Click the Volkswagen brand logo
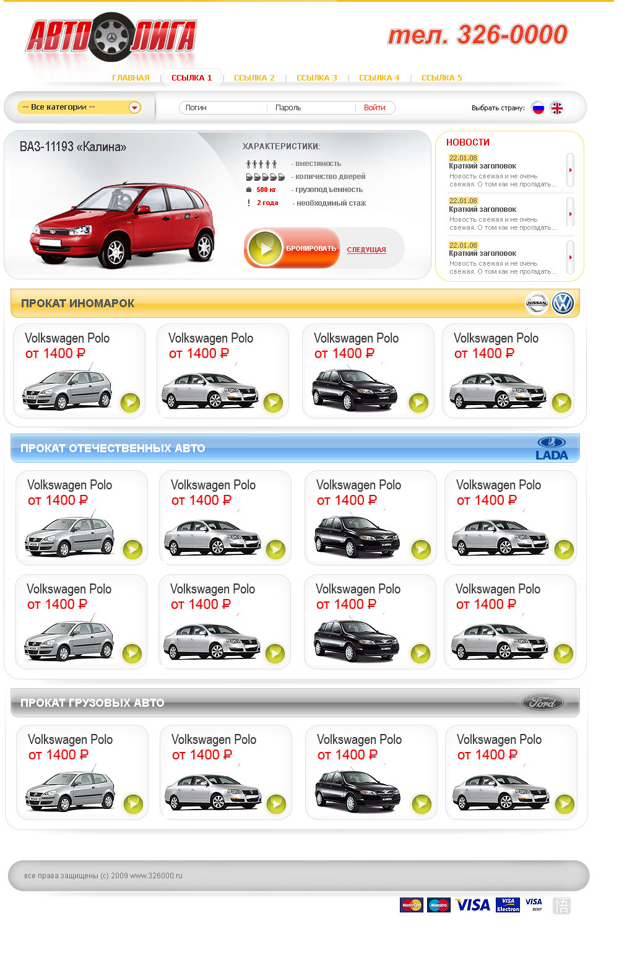The width and height of the screenshot is (619, 970). [x=563, y=303]
